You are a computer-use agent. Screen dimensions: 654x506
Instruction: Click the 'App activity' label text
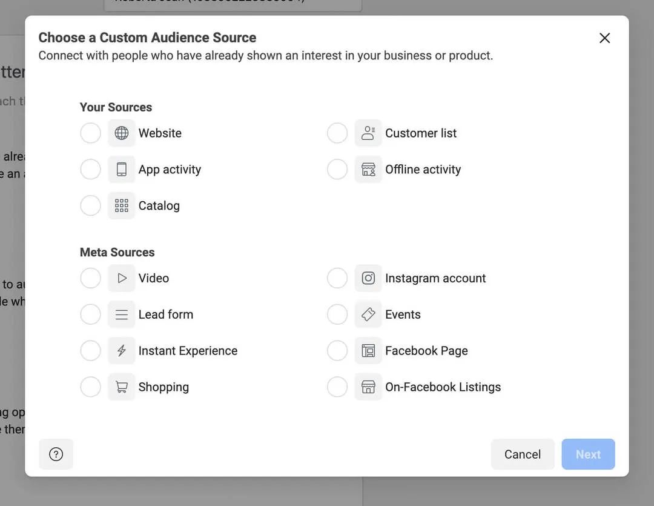[x=170, y=170]
